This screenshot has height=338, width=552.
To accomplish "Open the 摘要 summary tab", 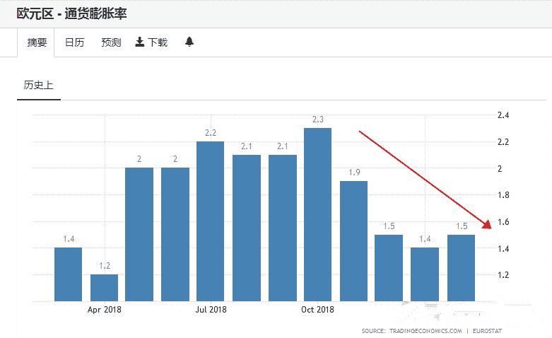I will 37,42.
